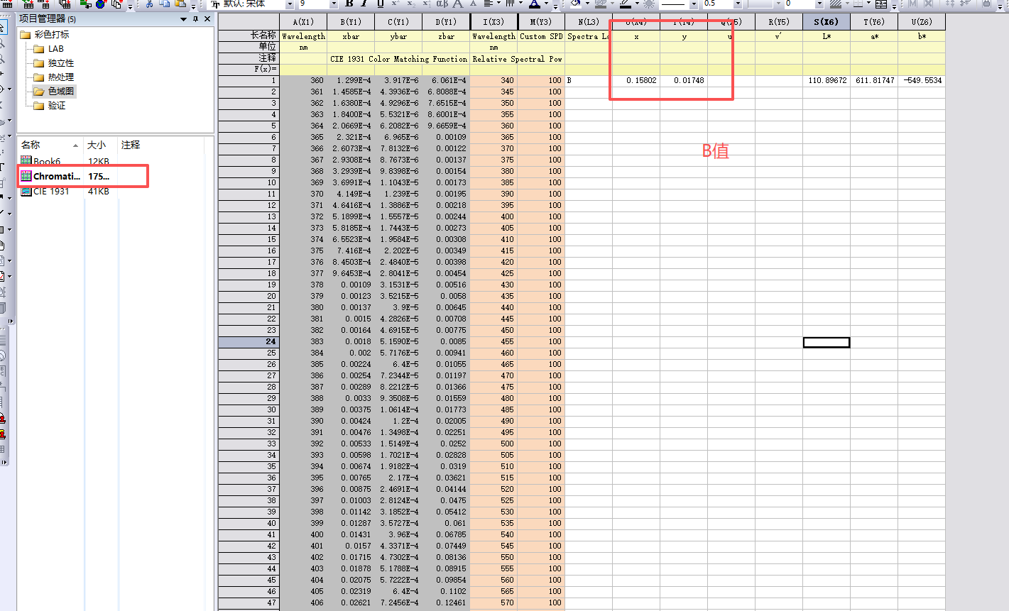This screenshot has width=1009, height=611.
Task: Open the dropdown showing value 0
Action: click(819, 4)
